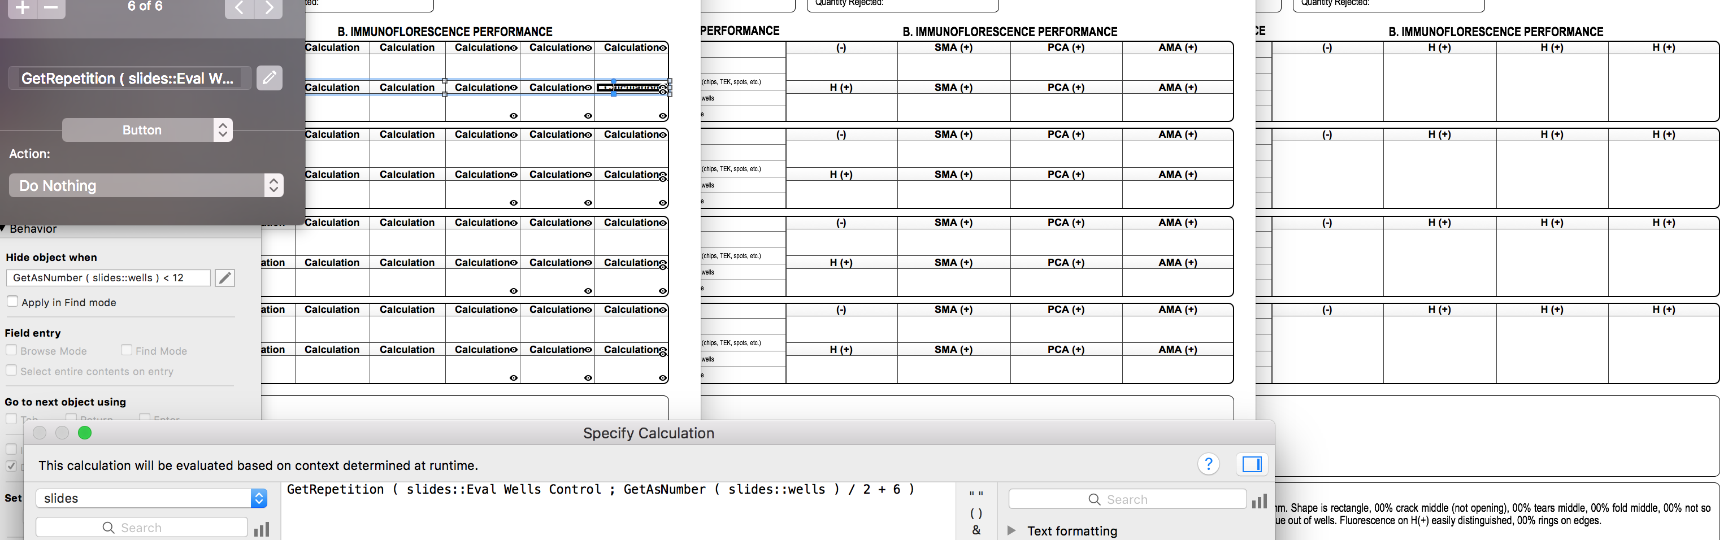Go to previous segment with left arrow
The width and height of the screenshot is (1728, 540).
click(240, 8)
